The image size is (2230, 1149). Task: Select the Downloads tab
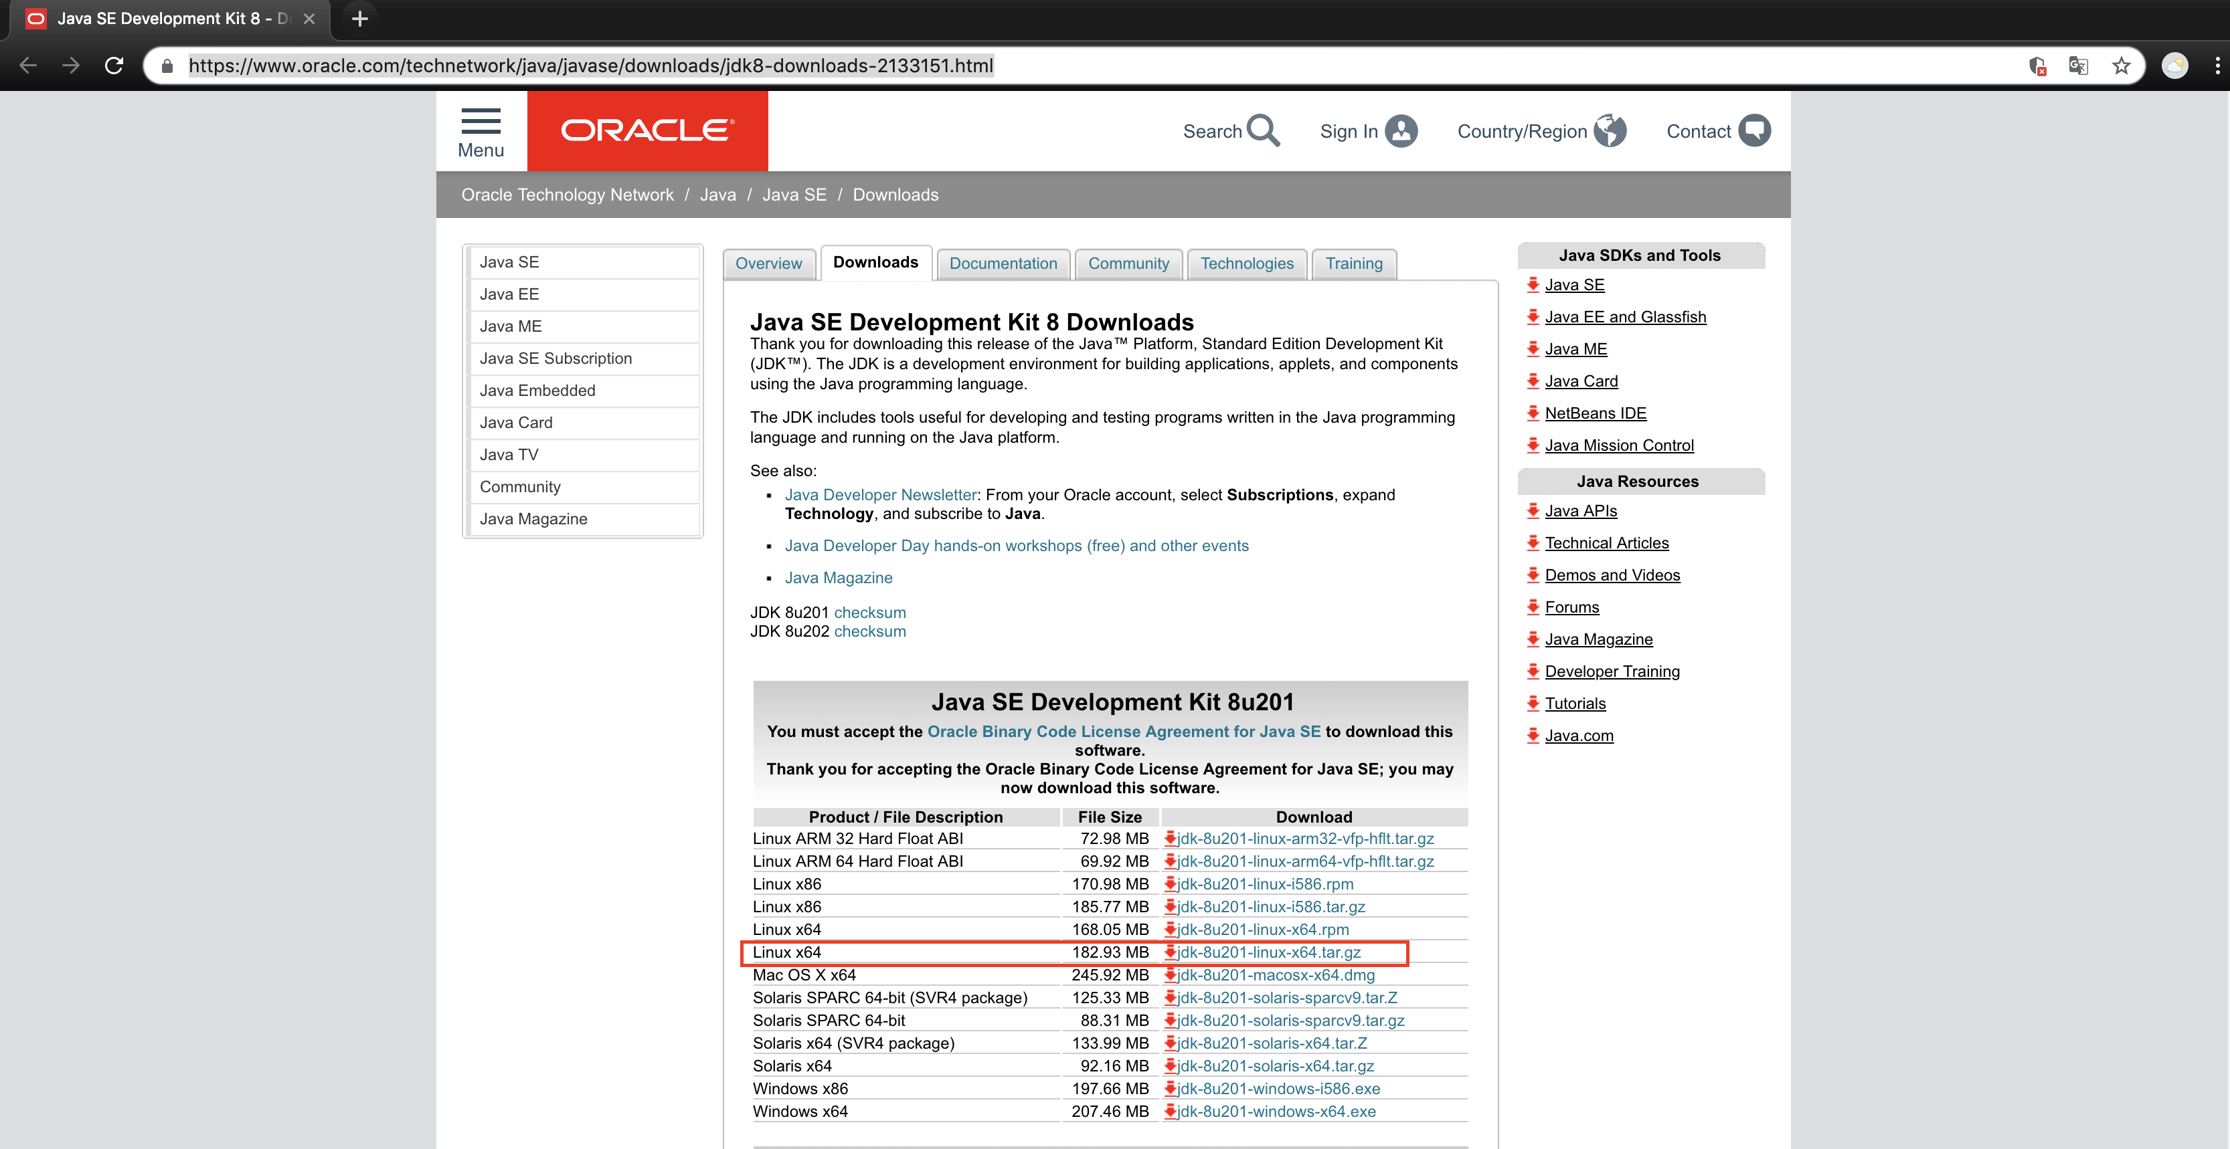[875, 262]
